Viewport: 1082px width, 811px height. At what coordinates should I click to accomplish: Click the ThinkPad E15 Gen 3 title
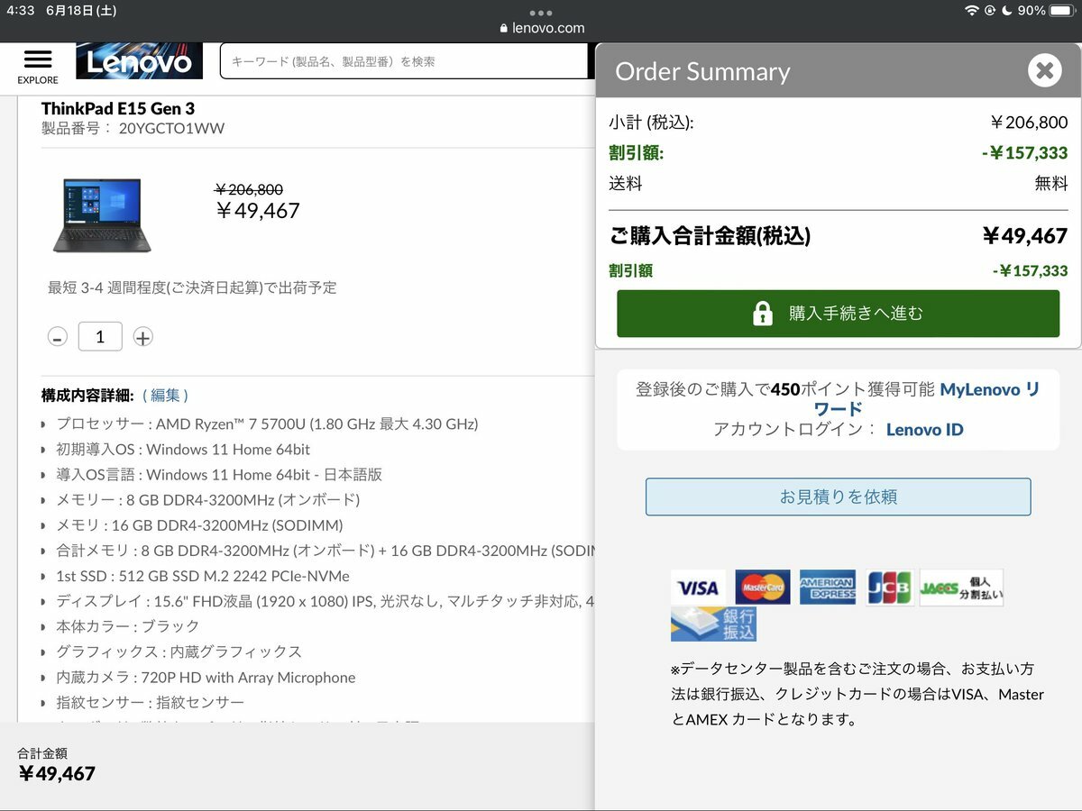click(x=118, y=108)
